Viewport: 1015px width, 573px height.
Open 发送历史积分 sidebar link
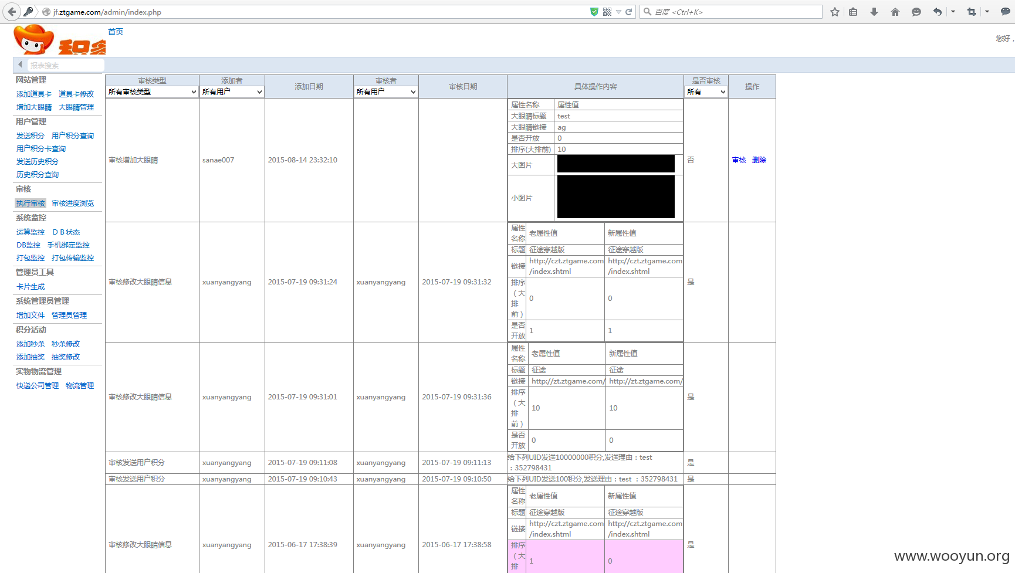click(38, 162)
